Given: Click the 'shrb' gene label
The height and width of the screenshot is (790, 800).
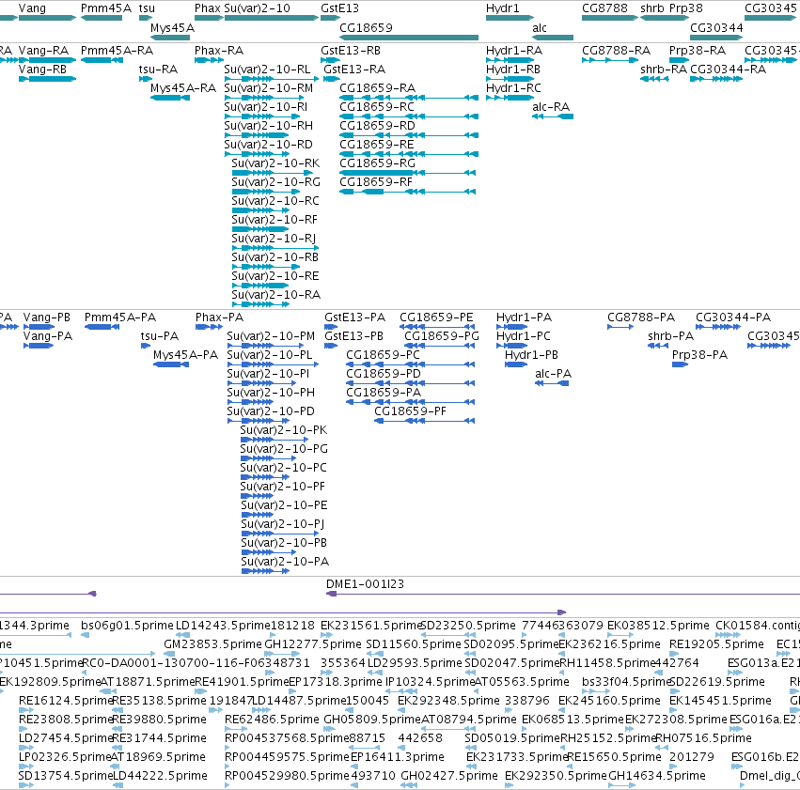Looking at the screenshot, I should [x=652, y=8].
